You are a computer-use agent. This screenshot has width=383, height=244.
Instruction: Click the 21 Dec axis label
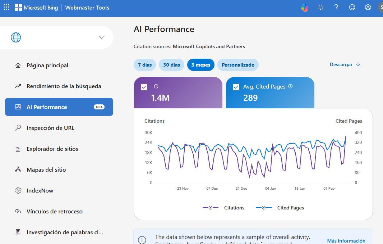(241, 189)
